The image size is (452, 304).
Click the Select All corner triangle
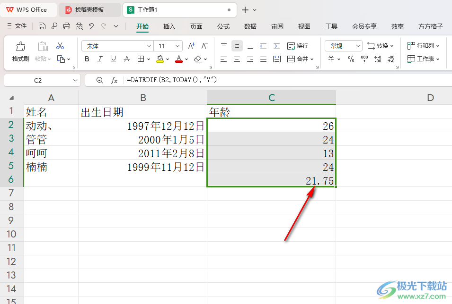click(x=11, y=98)
